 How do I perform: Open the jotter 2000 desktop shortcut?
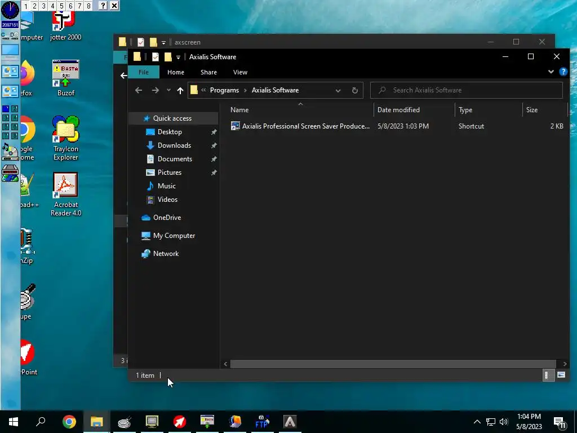(x=65, y=26)
